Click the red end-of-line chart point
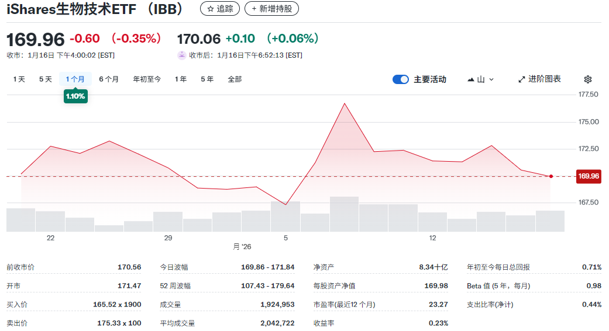 click(550, 176)
